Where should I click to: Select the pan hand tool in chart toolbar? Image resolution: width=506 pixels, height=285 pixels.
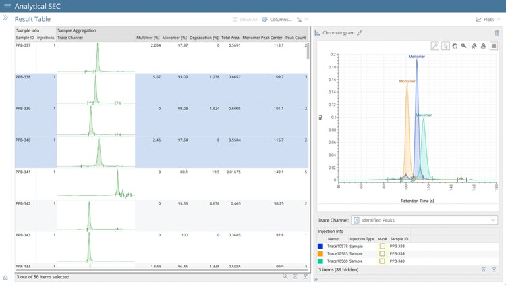point(455,46)
